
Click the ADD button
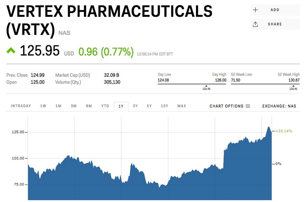[x=275, y=10]
